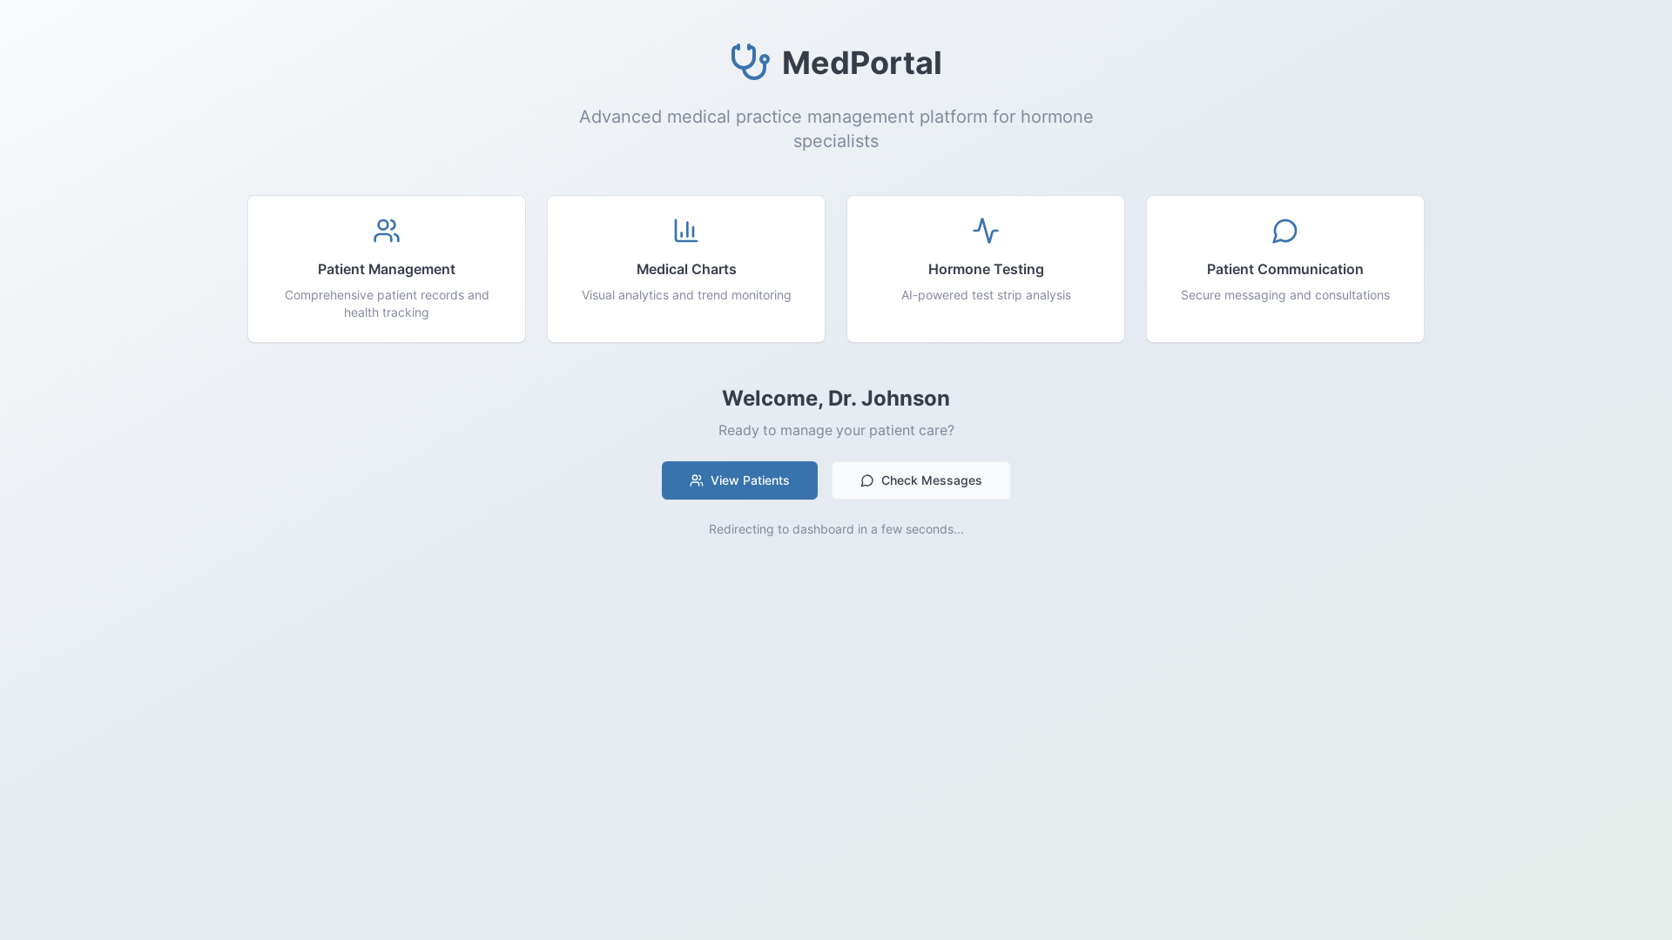Select the Patient Communication card title
The height and width of the screenshot is (940, 1672).
(x=1285, y=269)
